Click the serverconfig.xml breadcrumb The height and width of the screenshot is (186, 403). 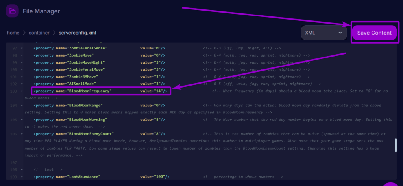pos(78,33)
